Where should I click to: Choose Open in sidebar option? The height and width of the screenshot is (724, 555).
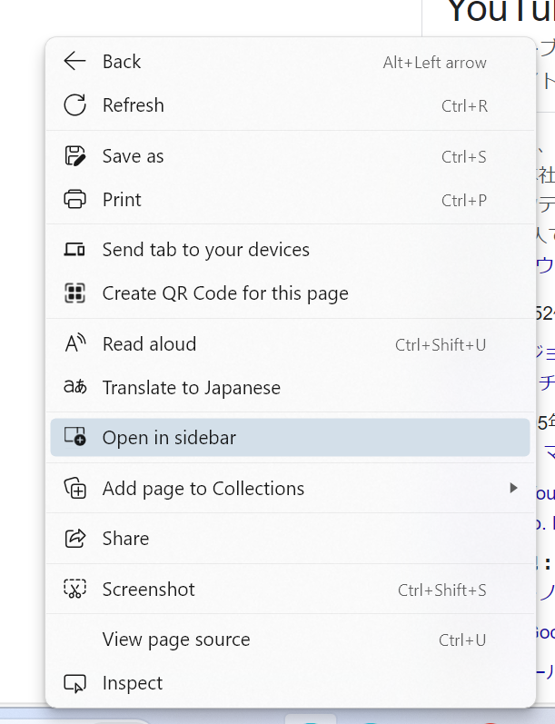click(169, 438)
